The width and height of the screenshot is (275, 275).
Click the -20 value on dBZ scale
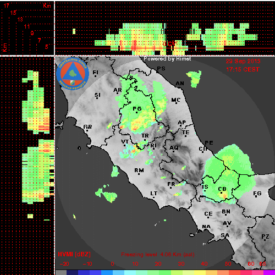pos(64,264)
